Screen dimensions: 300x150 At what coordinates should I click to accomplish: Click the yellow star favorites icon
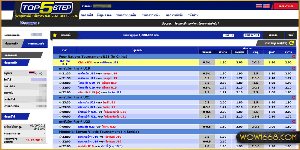tap(55, 35)
